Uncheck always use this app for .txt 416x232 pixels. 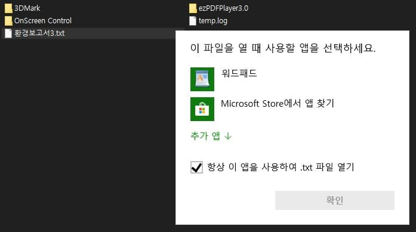click(x=196, y=168)
